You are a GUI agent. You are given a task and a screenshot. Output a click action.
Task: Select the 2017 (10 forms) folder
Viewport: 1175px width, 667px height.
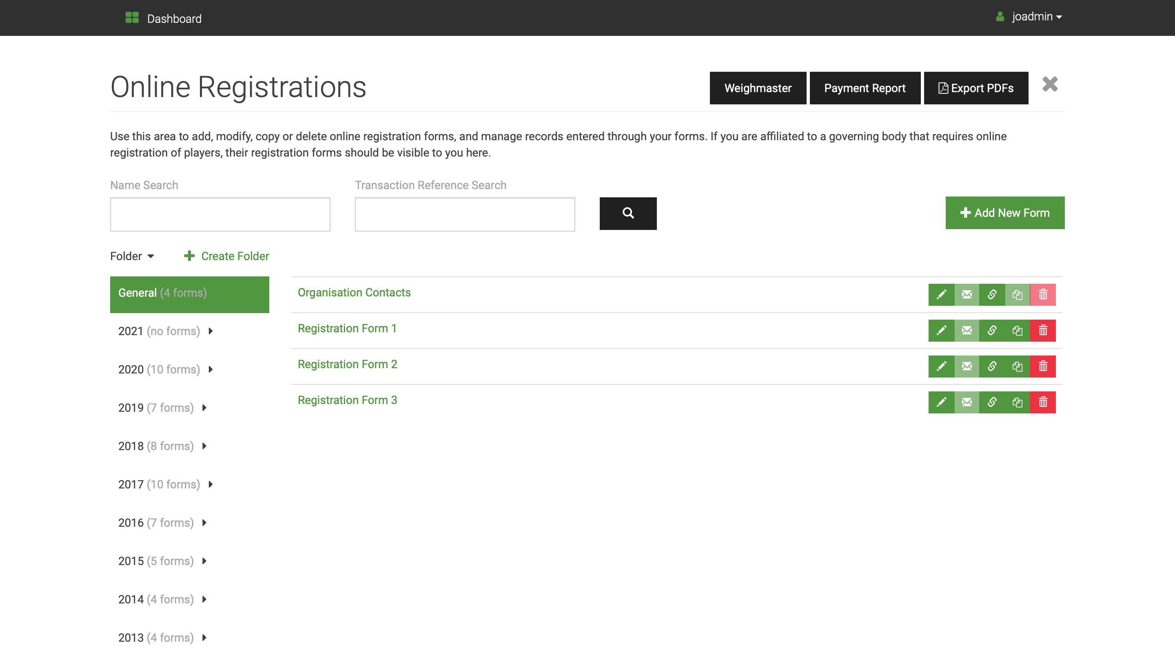[x=159, y=485]
